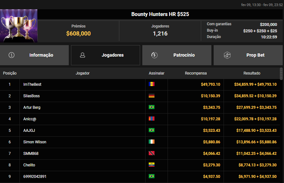284x183 pixels.
Task: Click result $27,699.29 + $3,343.75
Action: 256,107
